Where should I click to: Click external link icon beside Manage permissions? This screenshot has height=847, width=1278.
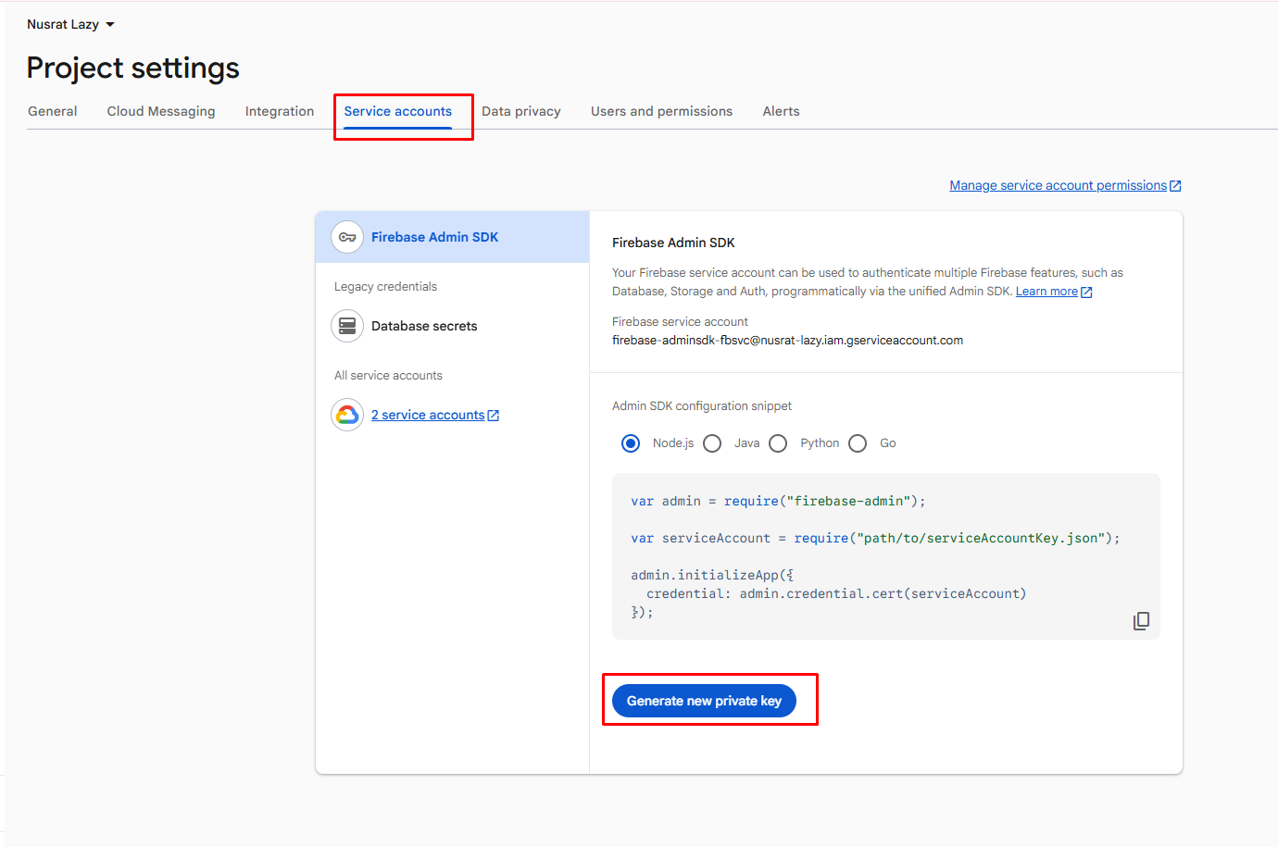[1175, 186]
